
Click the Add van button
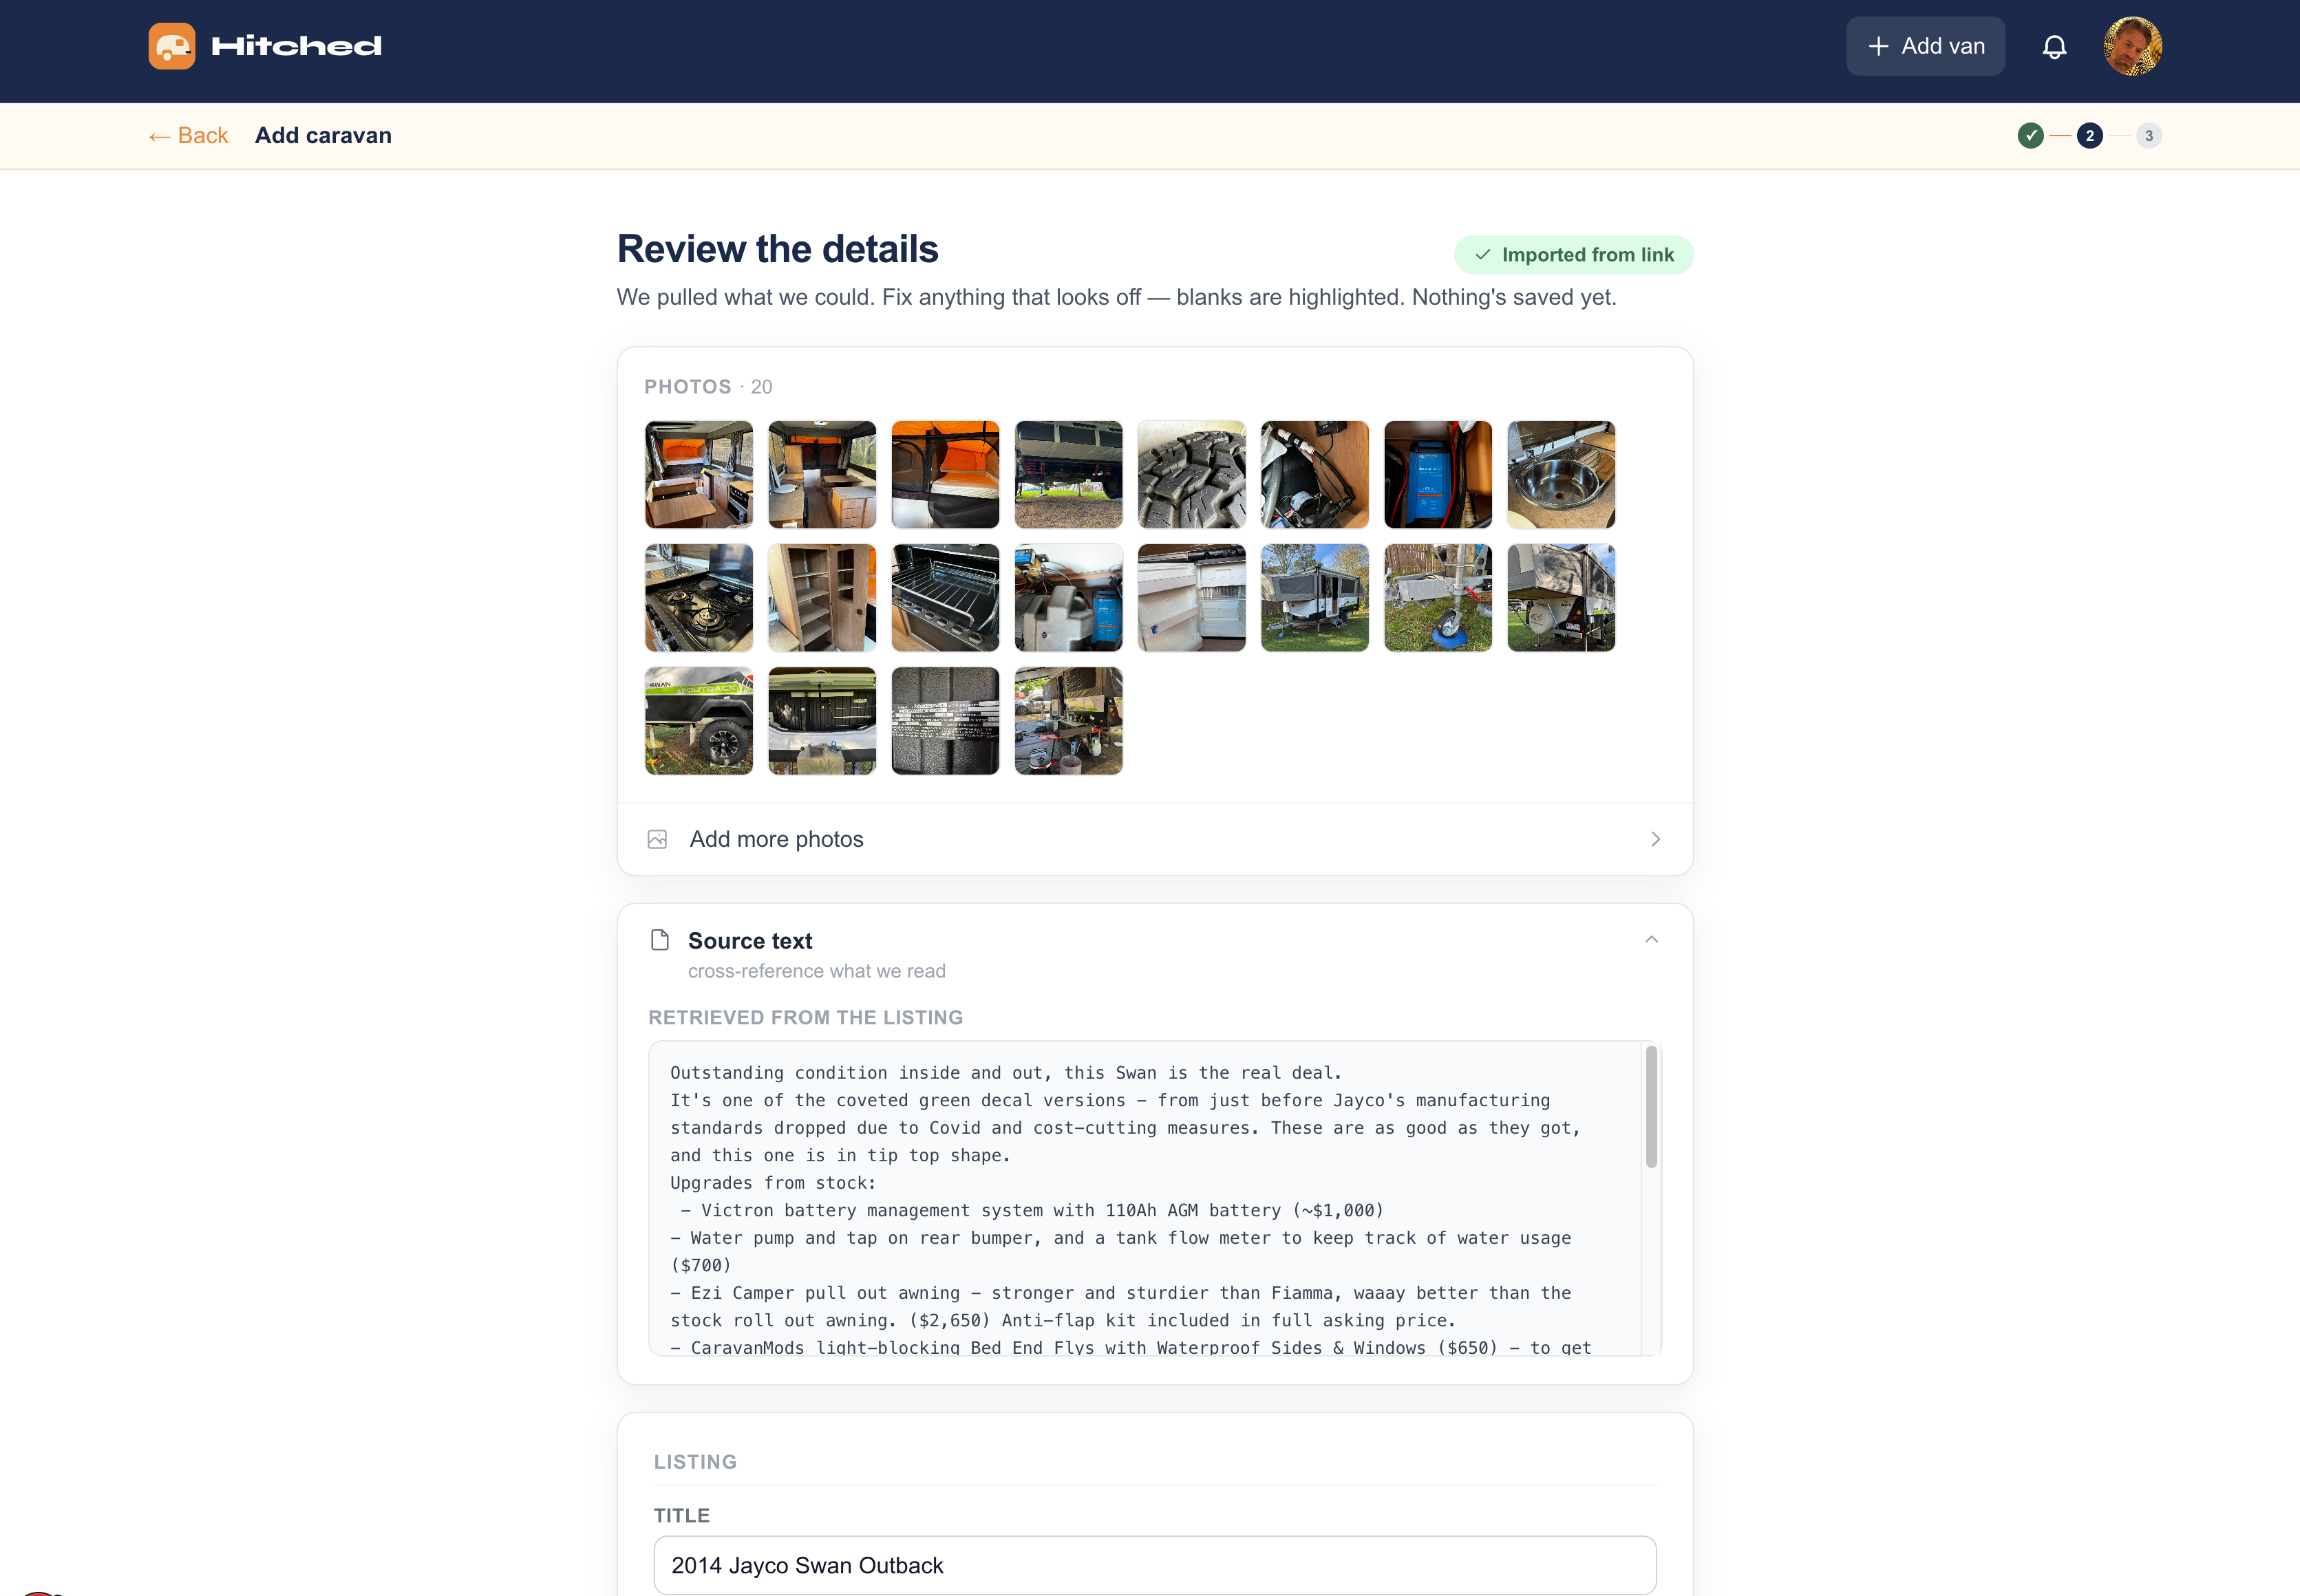click(x=1925, y=46)
